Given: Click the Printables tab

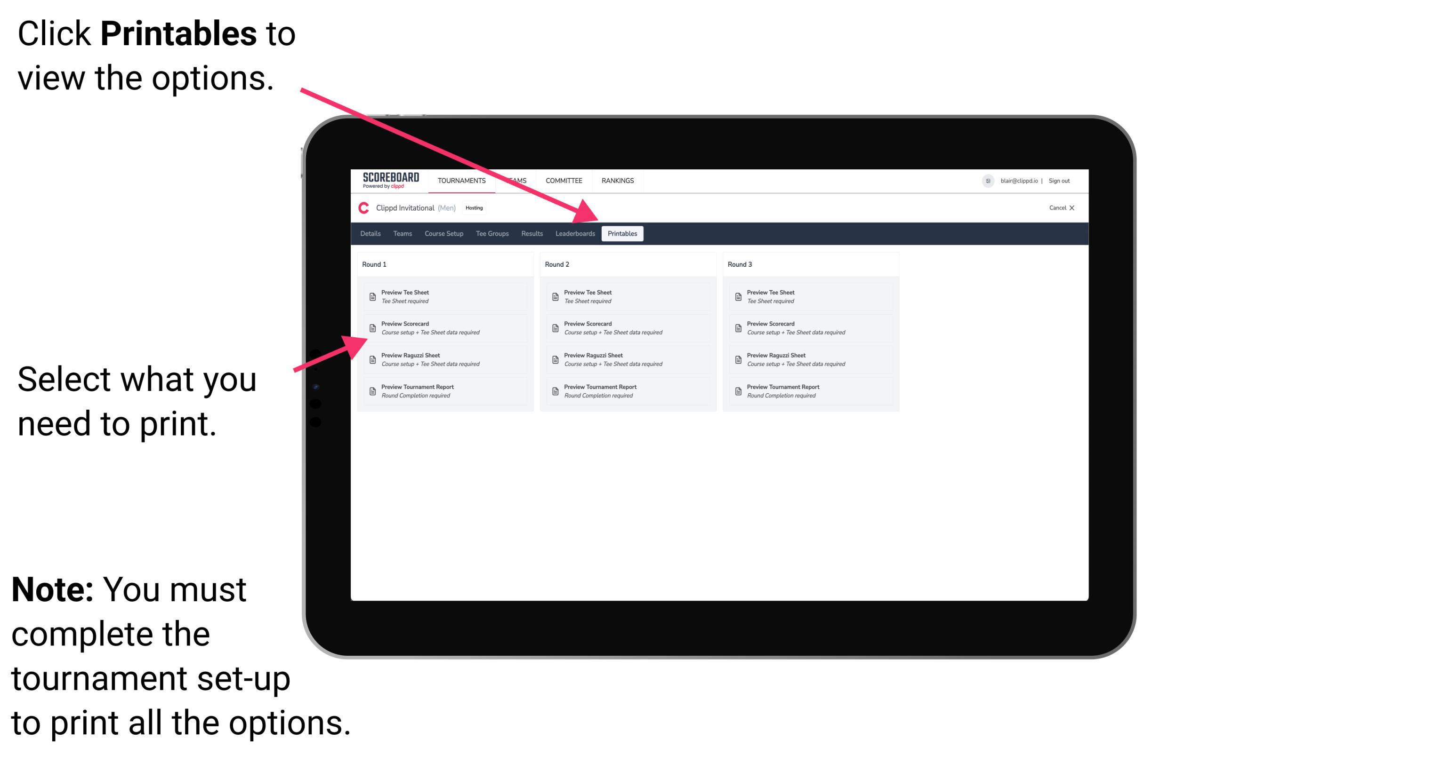Looking at the screenshot, I should click(621, 234).
